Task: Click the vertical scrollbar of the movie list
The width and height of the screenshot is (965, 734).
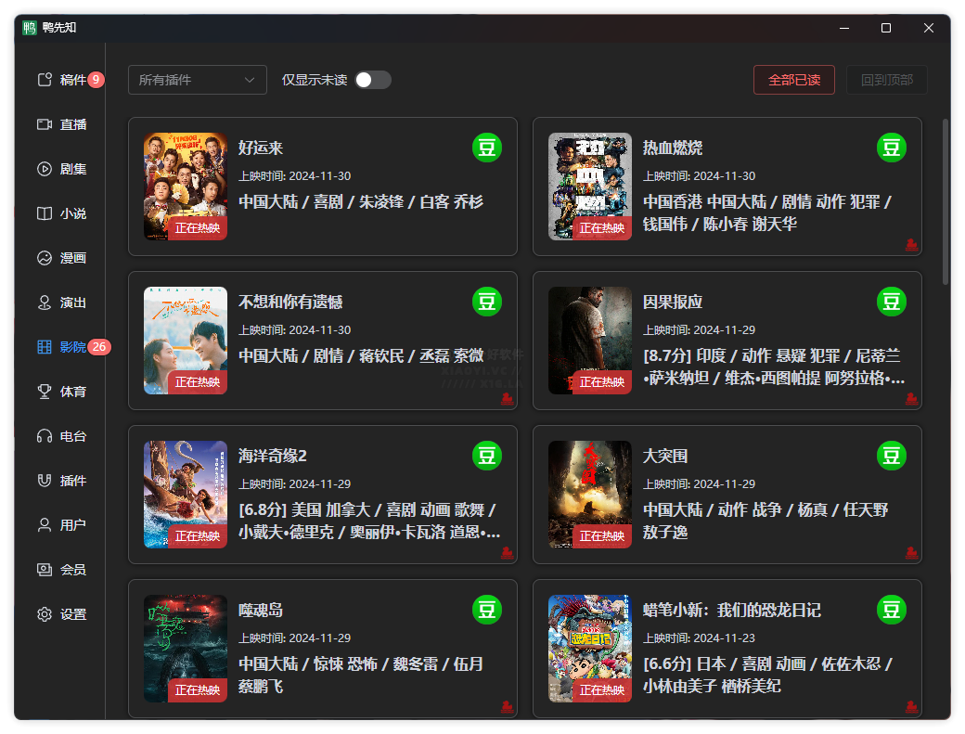Action: click(946, 201)
